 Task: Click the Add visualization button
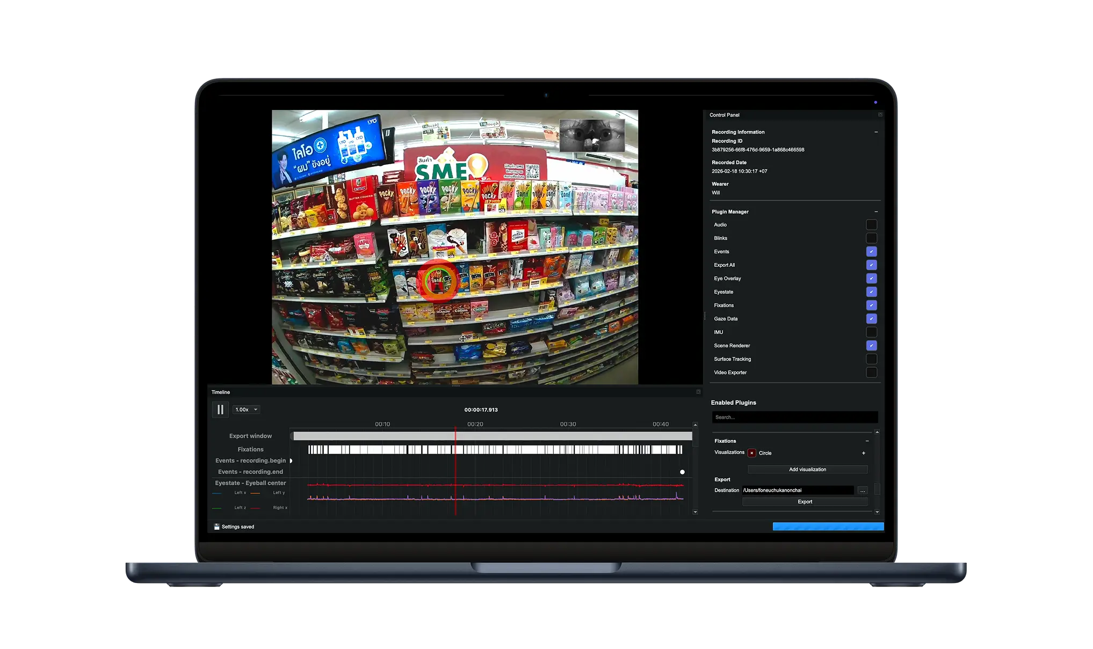(x=807, y=470)
